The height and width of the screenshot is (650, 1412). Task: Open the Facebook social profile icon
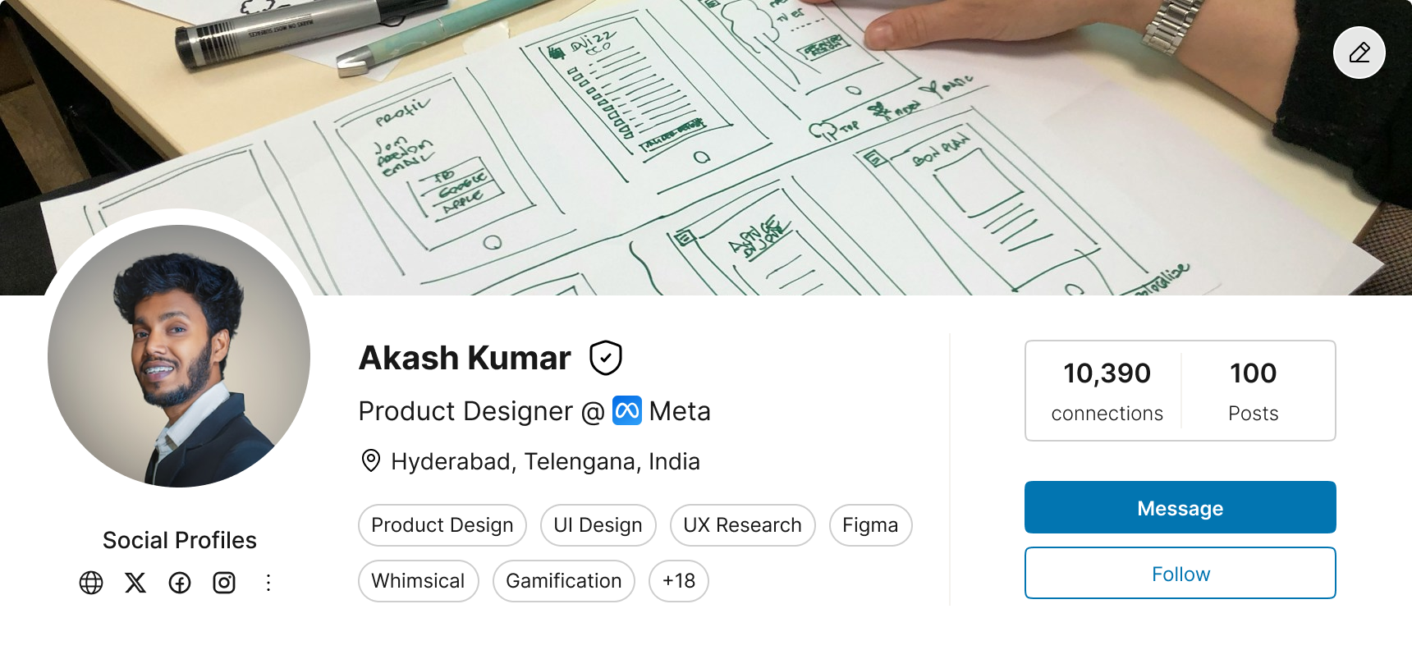[180, 583]
